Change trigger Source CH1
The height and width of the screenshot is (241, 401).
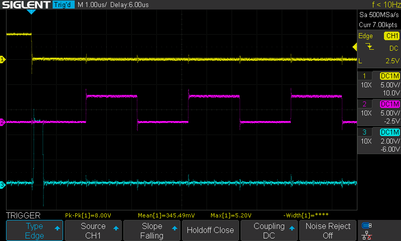93,230
